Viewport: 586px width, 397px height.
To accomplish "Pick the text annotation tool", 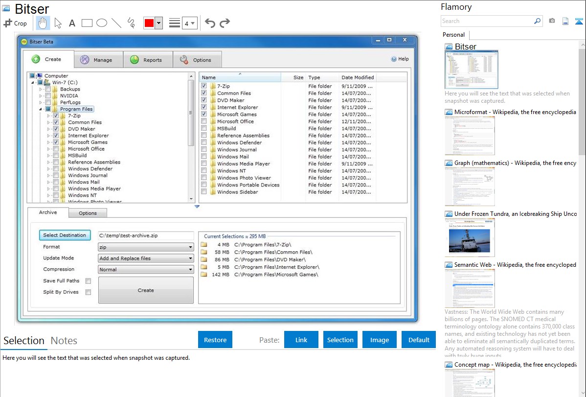I will [x=72, y=23].
